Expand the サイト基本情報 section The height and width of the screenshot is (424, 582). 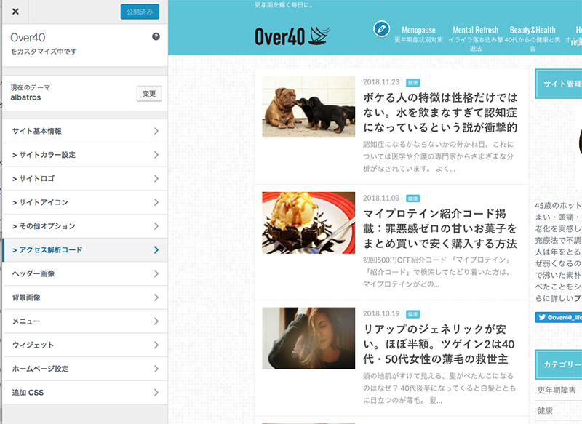pyautogui.click(x=84, y=131)
